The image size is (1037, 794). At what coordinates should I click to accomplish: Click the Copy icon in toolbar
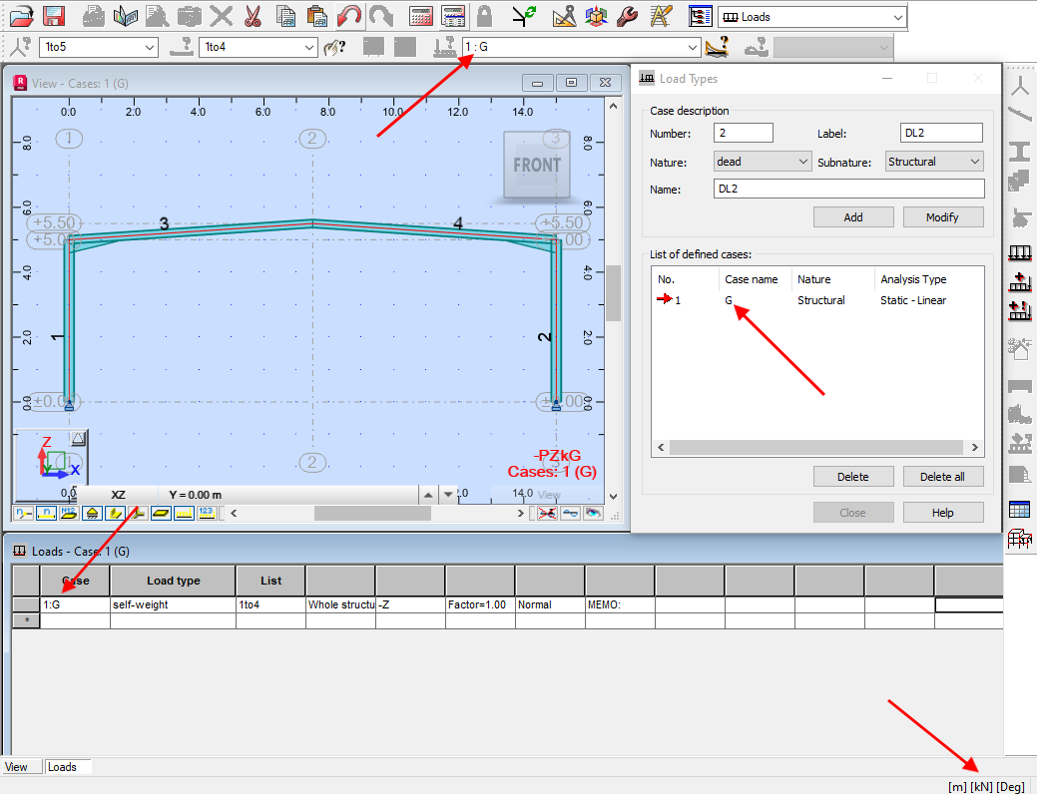(285, 16)
